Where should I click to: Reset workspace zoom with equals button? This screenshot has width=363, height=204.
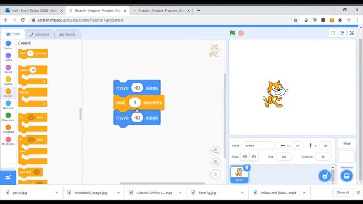[216, 174]
